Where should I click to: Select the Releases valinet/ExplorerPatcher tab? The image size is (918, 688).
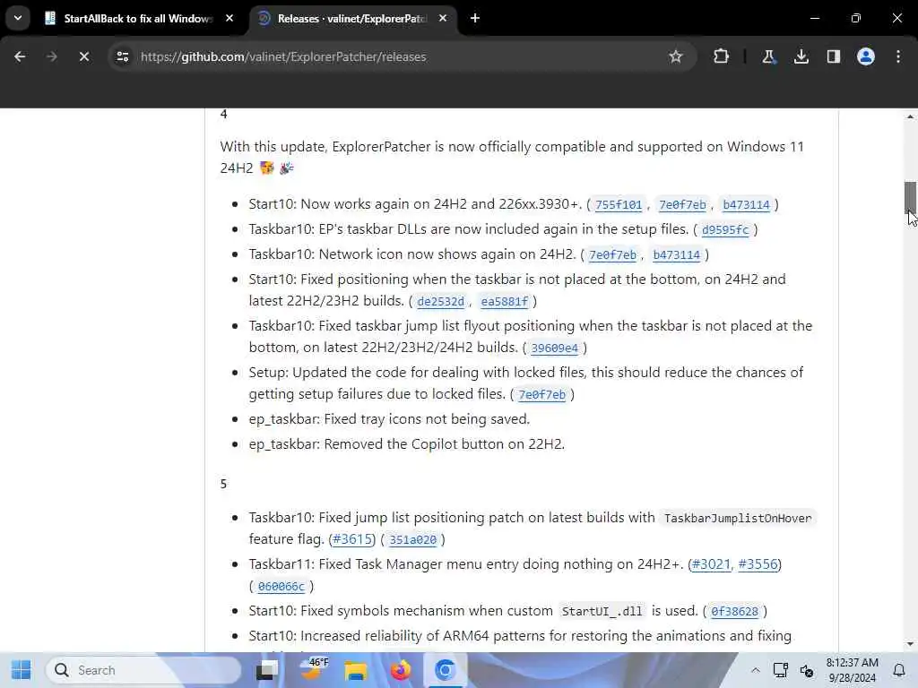[x=352, y=19]
